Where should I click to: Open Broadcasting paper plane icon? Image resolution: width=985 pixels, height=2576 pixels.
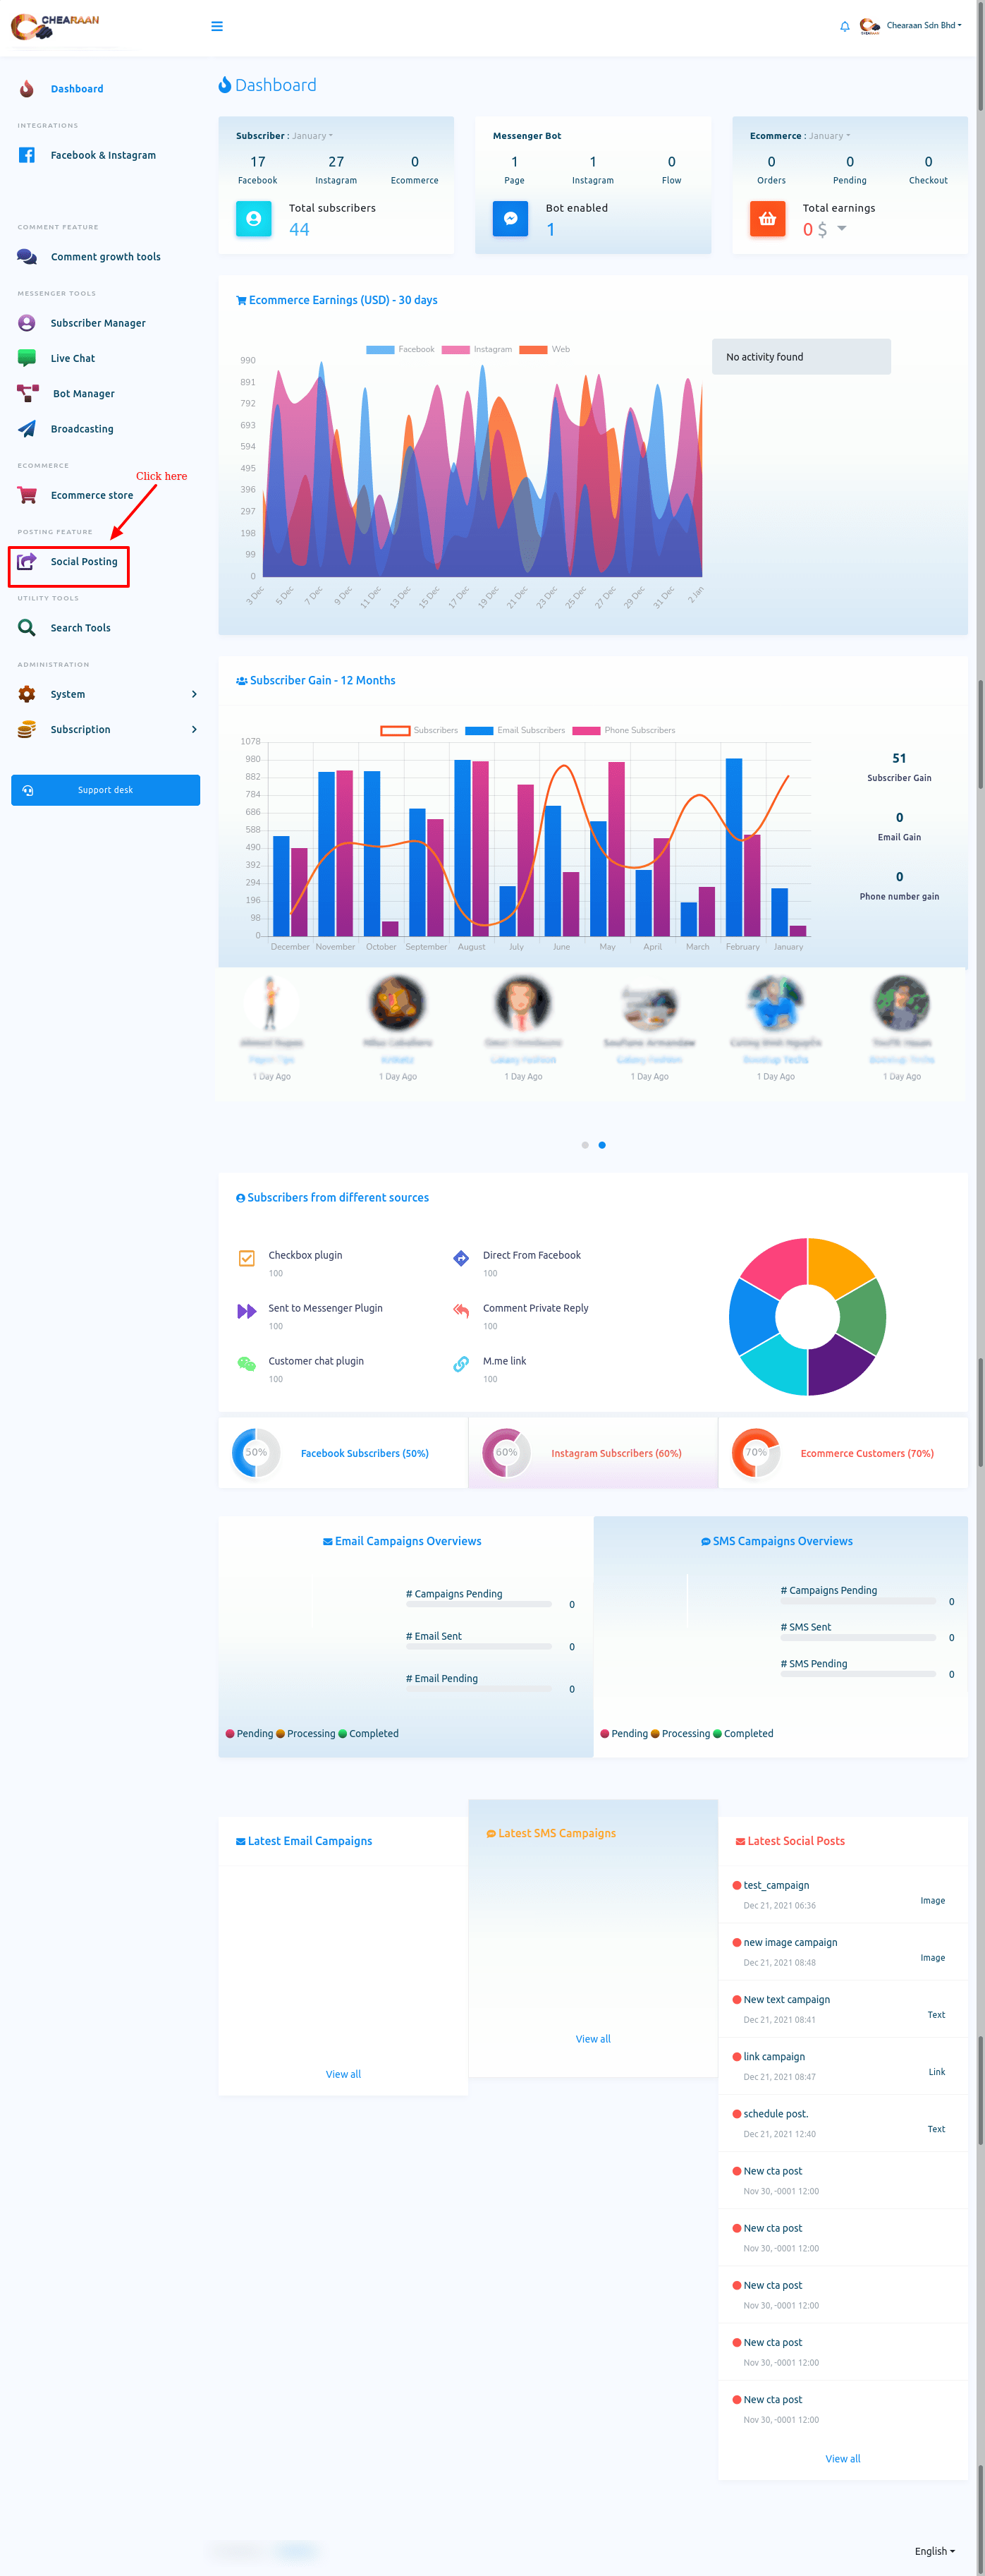click(x=27, y=429)
